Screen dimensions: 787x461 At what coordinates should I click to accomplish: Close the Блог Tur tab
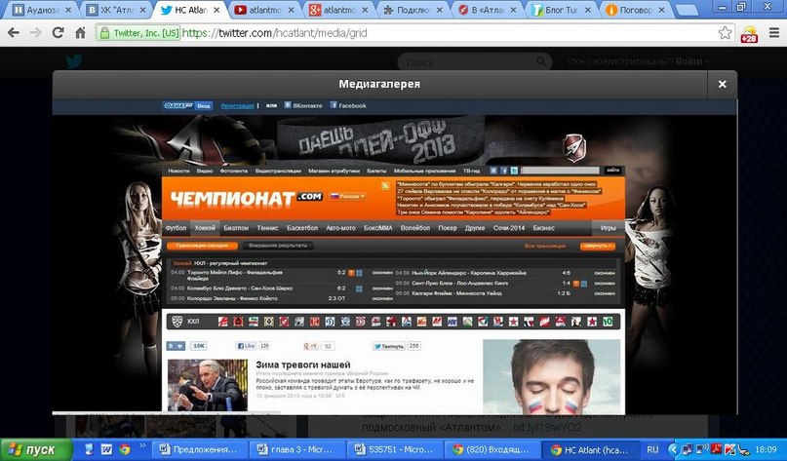[588, 10]
